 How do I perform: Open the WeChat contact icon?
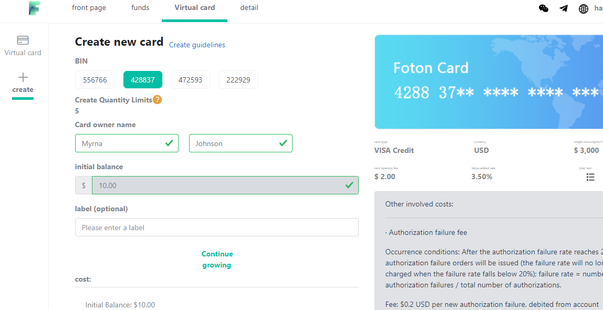pos(544,8)
